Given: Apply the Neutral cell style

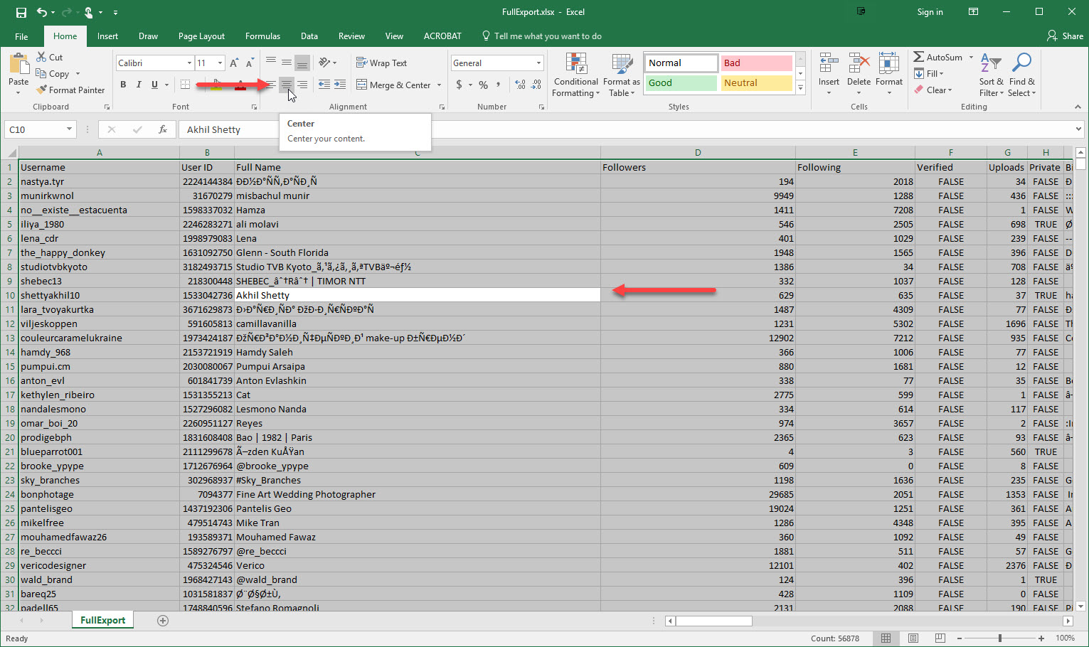Looking at the screenshot, I should (x=756, y=83).
